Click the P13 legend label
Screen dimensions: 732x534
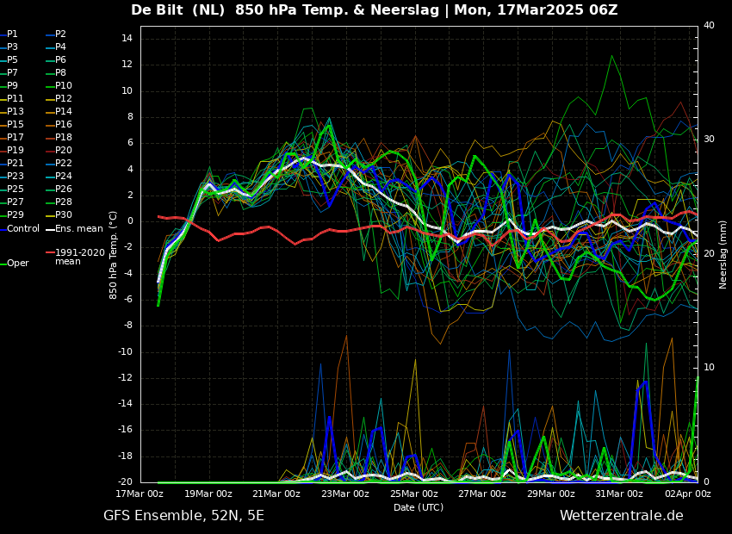(12, 112)
